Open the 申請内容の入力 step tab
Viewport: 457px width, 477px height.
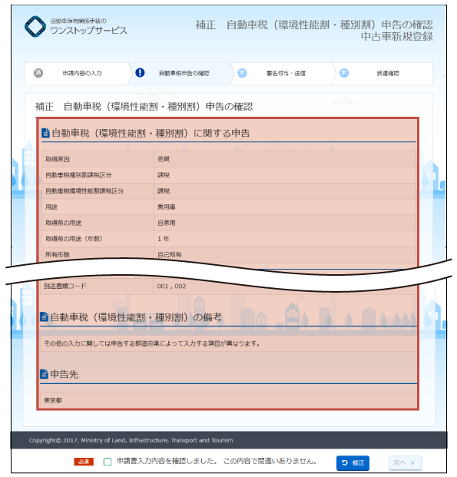pos(78,73)
